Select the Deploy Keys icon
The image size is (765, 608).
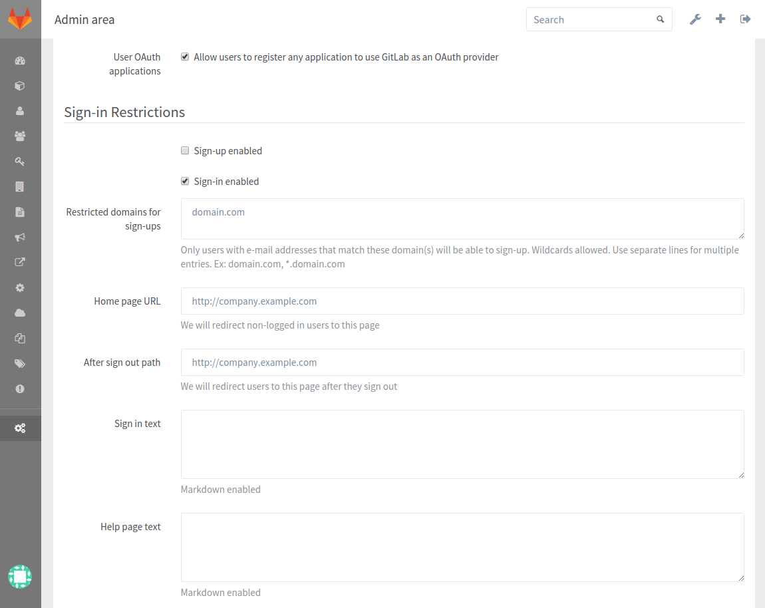[20, 161]
